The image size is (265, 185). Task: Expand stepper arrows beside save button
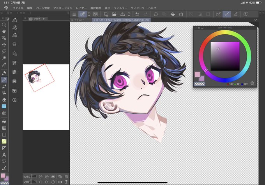[129, 14]
